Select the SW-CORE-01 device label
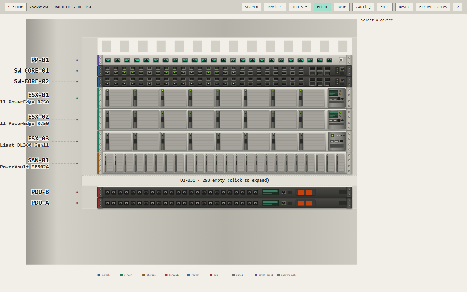The image size is (467, 292). pyautogui.click(x=31, y=71)
